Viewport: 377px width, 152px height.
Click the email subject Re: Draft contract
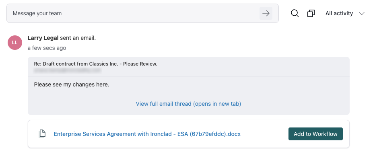pyautogui.click(x=95, y=64)
